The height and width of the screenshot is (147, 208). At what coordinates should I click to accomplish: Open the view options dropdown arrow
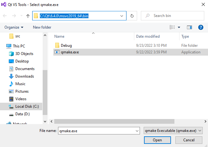(179, 27)
